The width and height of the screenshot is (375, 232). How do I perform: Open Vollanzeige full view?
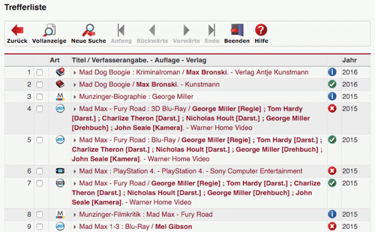pyautogui.click(x=49, y=30)
